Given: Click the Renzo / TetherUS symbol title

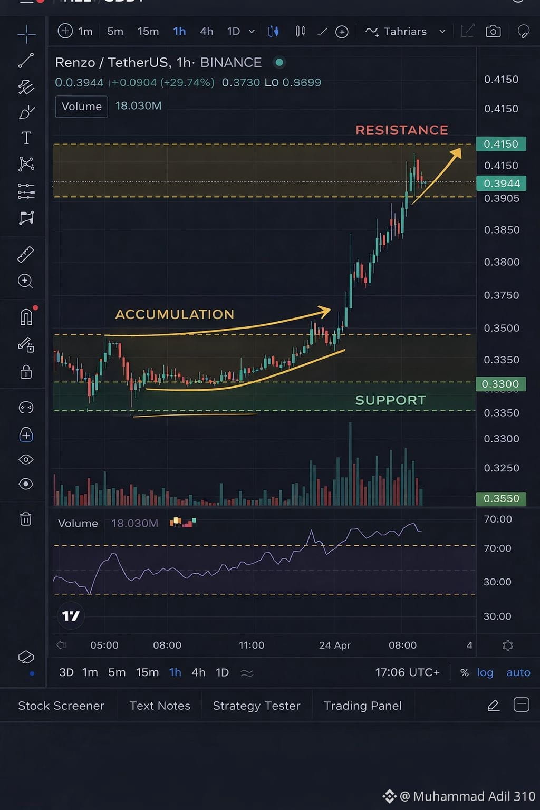Looking at the screenshot, I should (158, 62).
